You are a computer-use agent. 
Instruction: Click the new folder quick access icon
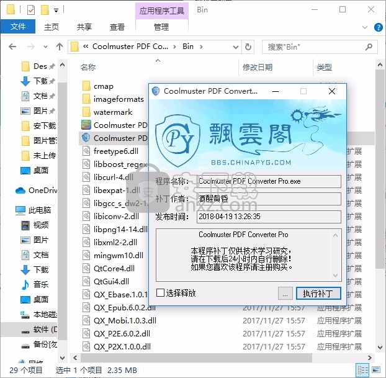45,10
